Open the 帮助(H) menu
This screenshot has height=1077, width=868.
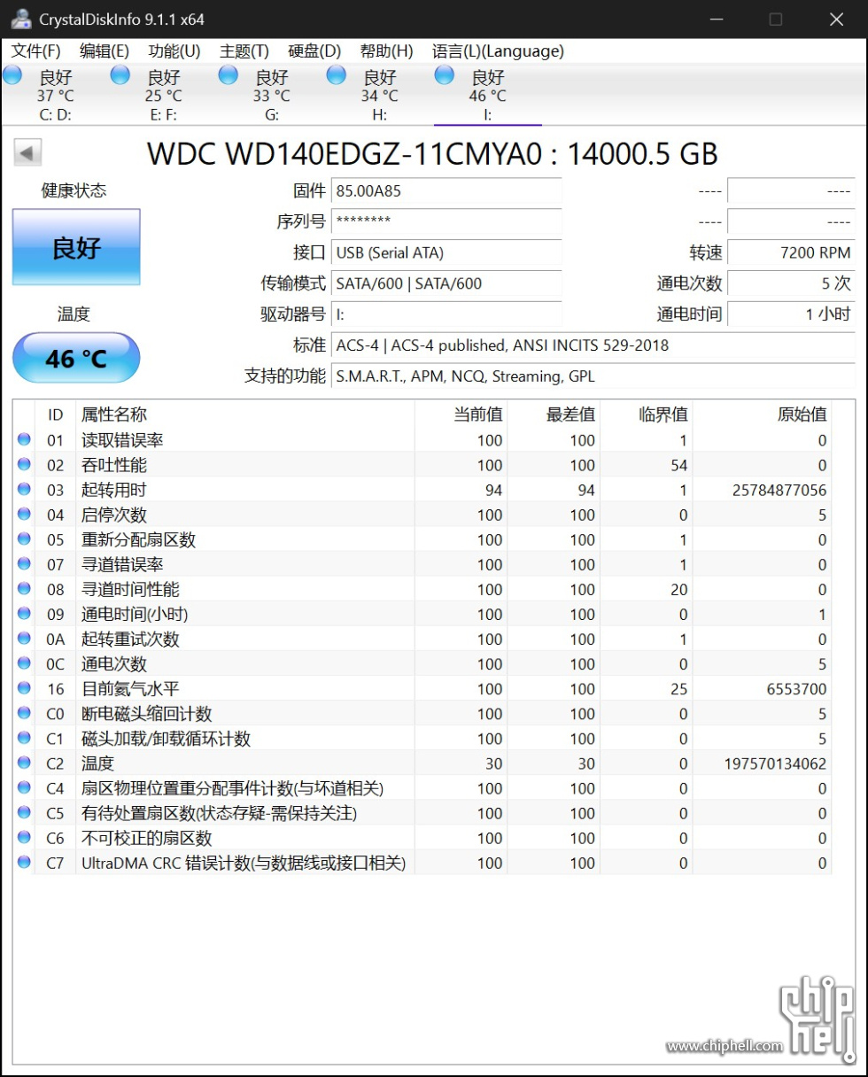click(x=386, y=51)
